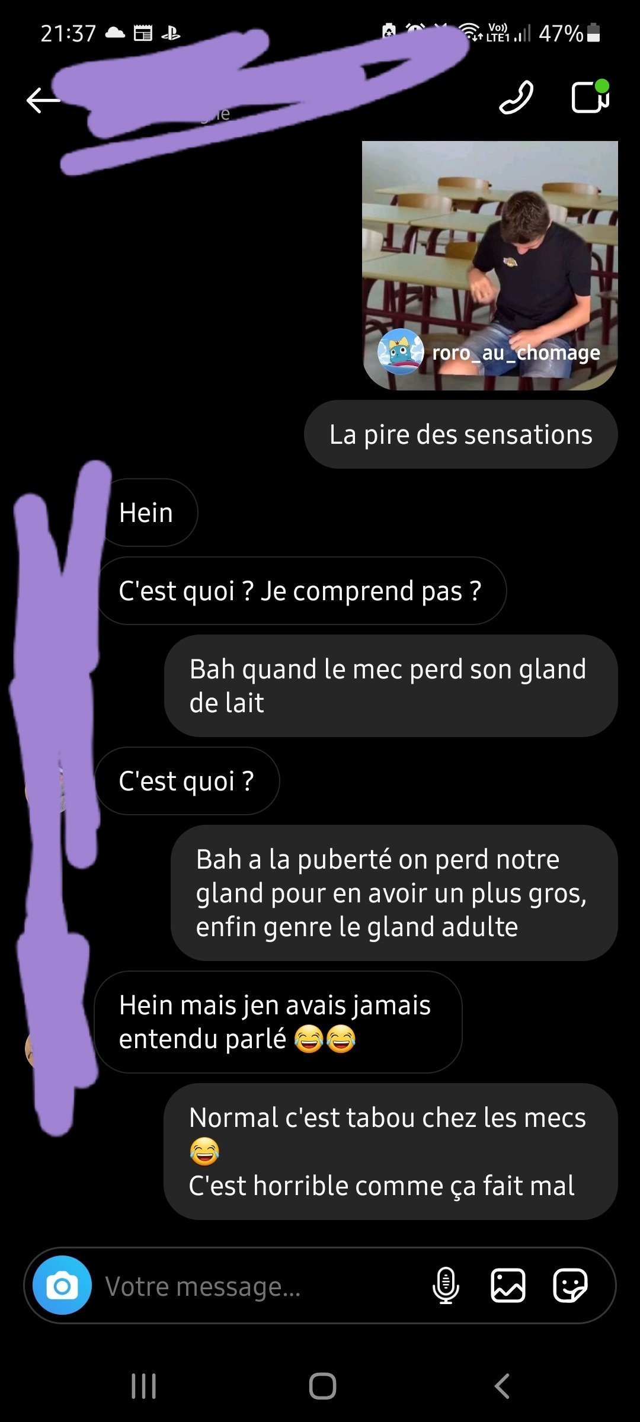
Task: Tap Android back navigation chevron
Action: tap(501, 1386)
